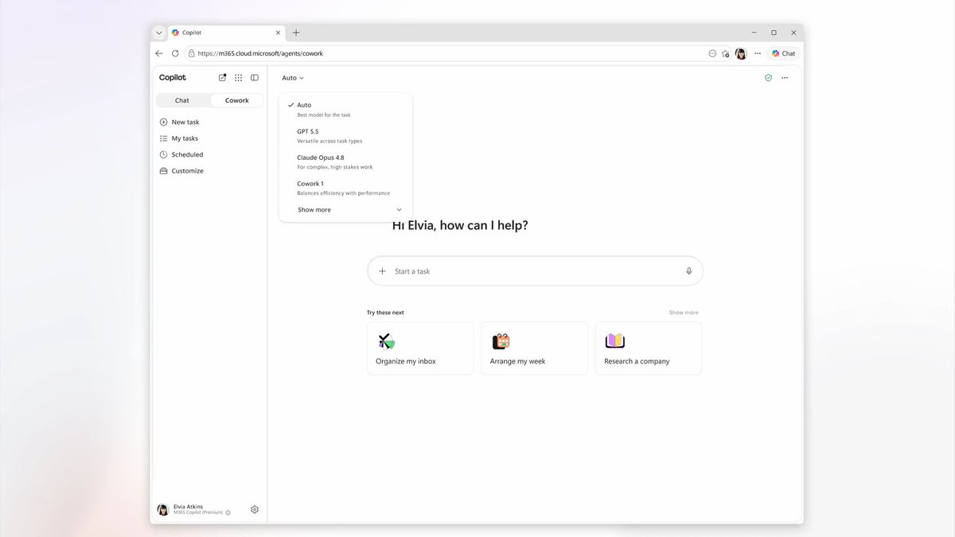The height and width of the screenshot is (537, 955).
Task: Open browser settings and more ellipsis
Action: (758, 53)
